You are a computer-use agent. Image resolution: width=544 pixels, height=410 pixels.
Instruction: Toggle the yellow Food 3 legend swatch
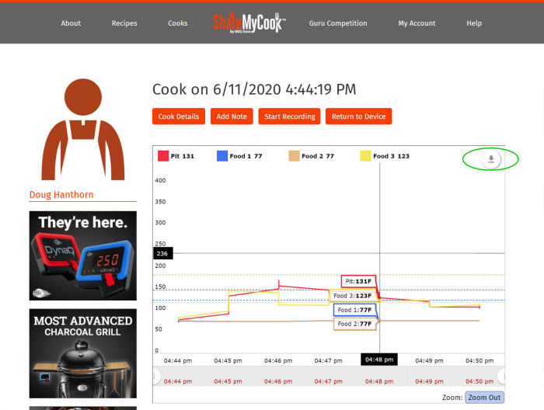point(365,156)
